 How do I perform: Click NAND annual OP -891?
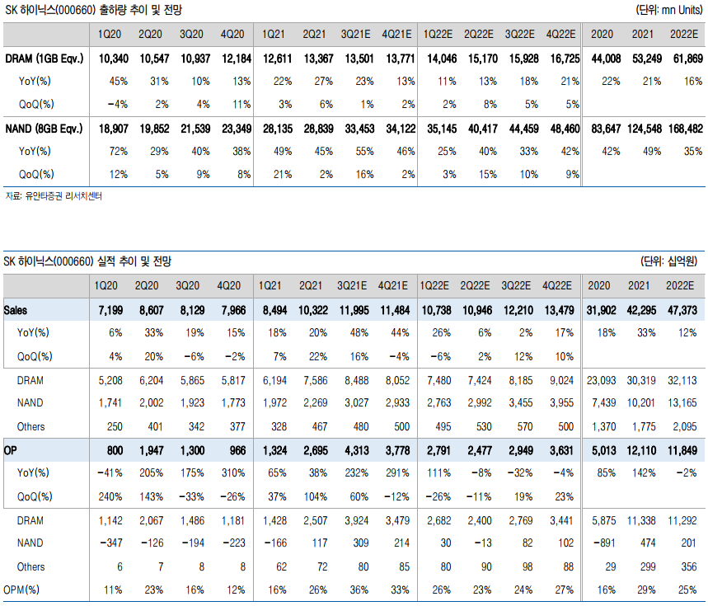(x=603, y=543)
